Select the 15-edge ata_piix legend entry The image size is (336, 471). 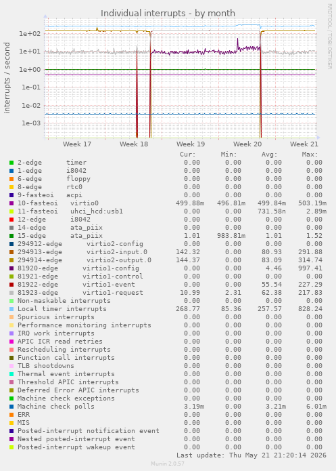[x=60, y=236]
